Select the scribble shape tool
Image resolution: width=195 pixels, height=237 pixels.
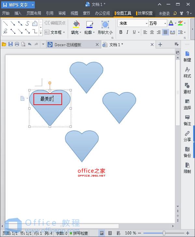click(x=6, y=31)
